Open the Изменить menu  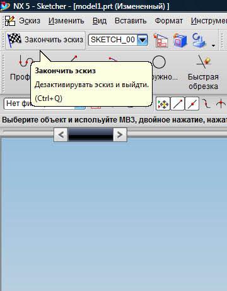point(66,21)
